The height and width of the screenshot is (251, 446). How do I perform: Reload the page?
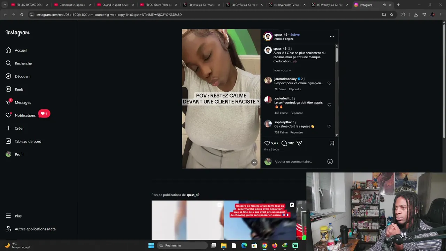22,15
